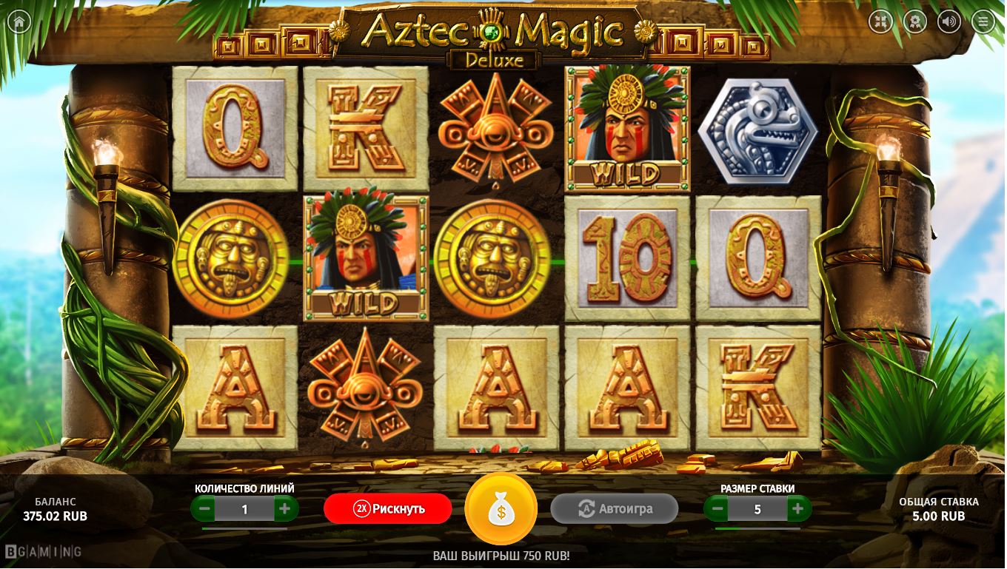Click the Aztec Magic Deluxe title logo
Screen dimensions: 1007x569
click(x=494, y=37)
